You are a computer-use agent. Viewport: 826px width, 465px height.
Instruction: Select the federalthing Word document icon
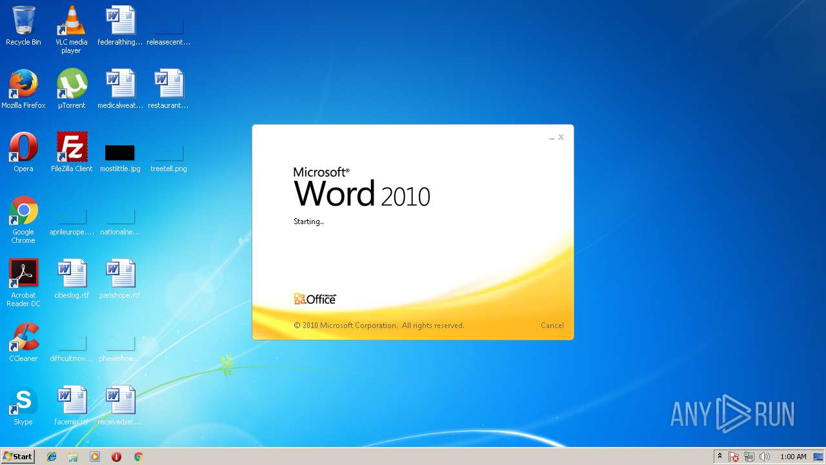120,26
